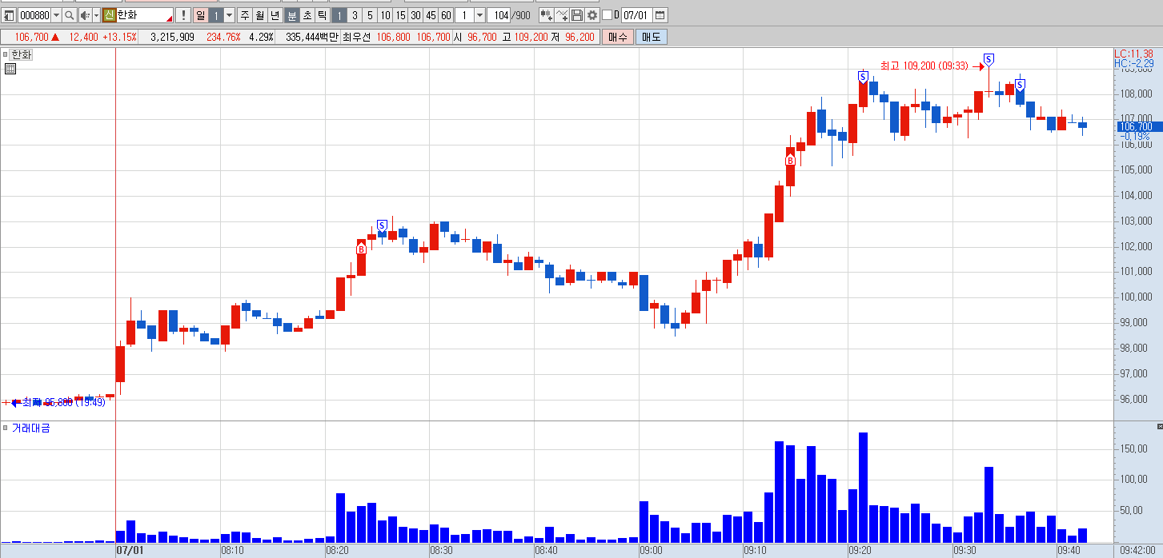The height and width of the screenshot is (558, 1163).
Task: Click the 106,700 current price marker on axis
Action: [x=1135, y=126]
